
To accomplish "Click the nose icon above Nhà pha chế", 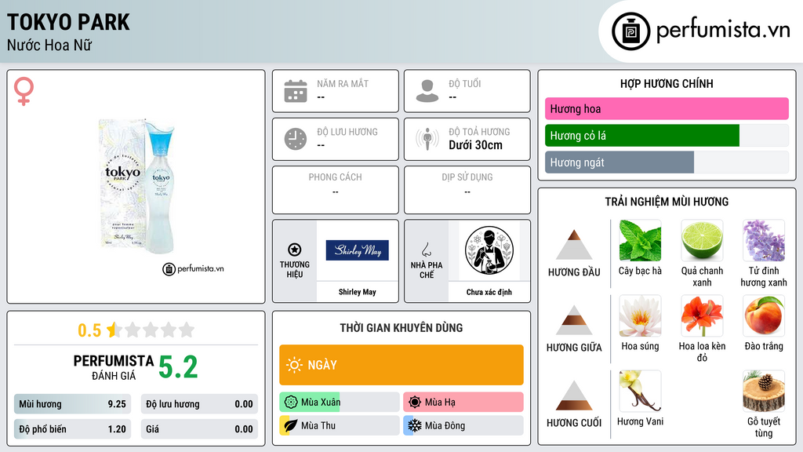I will 426,250.
